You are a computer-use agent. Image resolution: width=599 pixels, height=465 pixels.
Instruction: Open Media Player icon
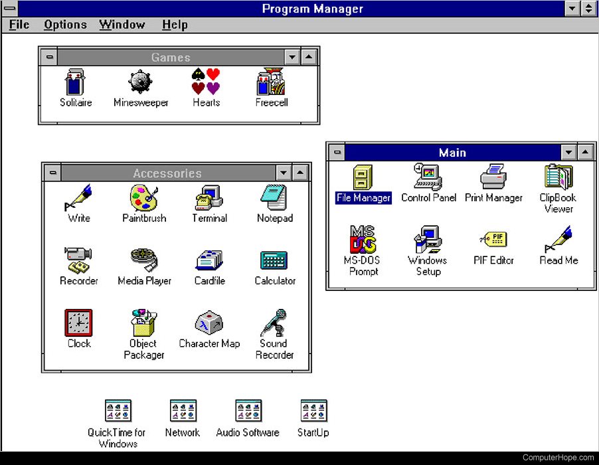[144, 260]
